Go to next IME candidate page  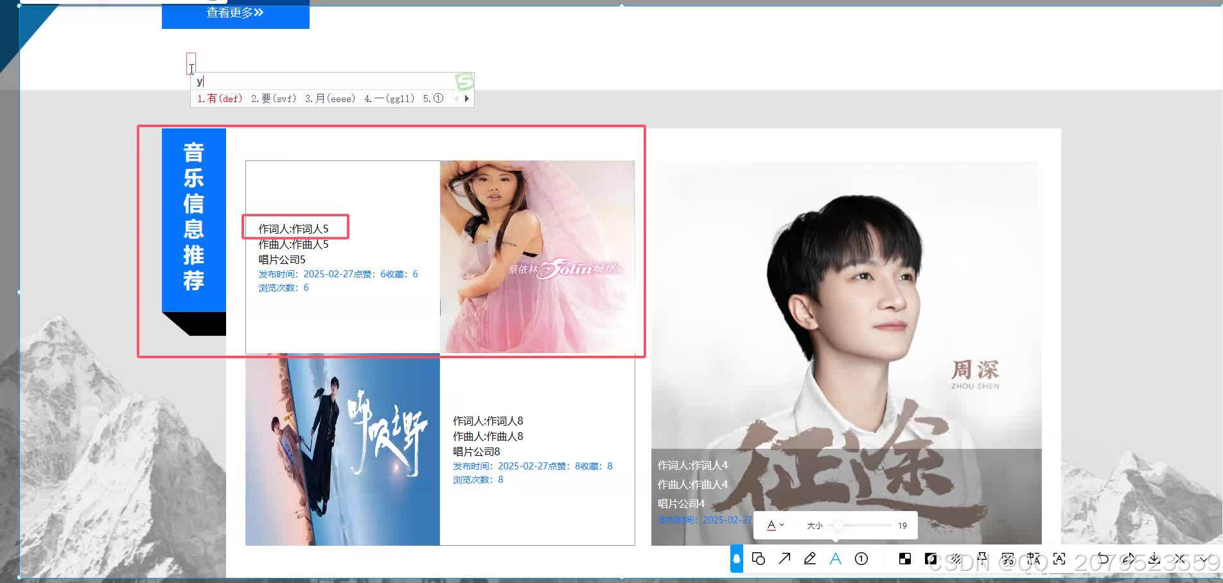(467, 98)
